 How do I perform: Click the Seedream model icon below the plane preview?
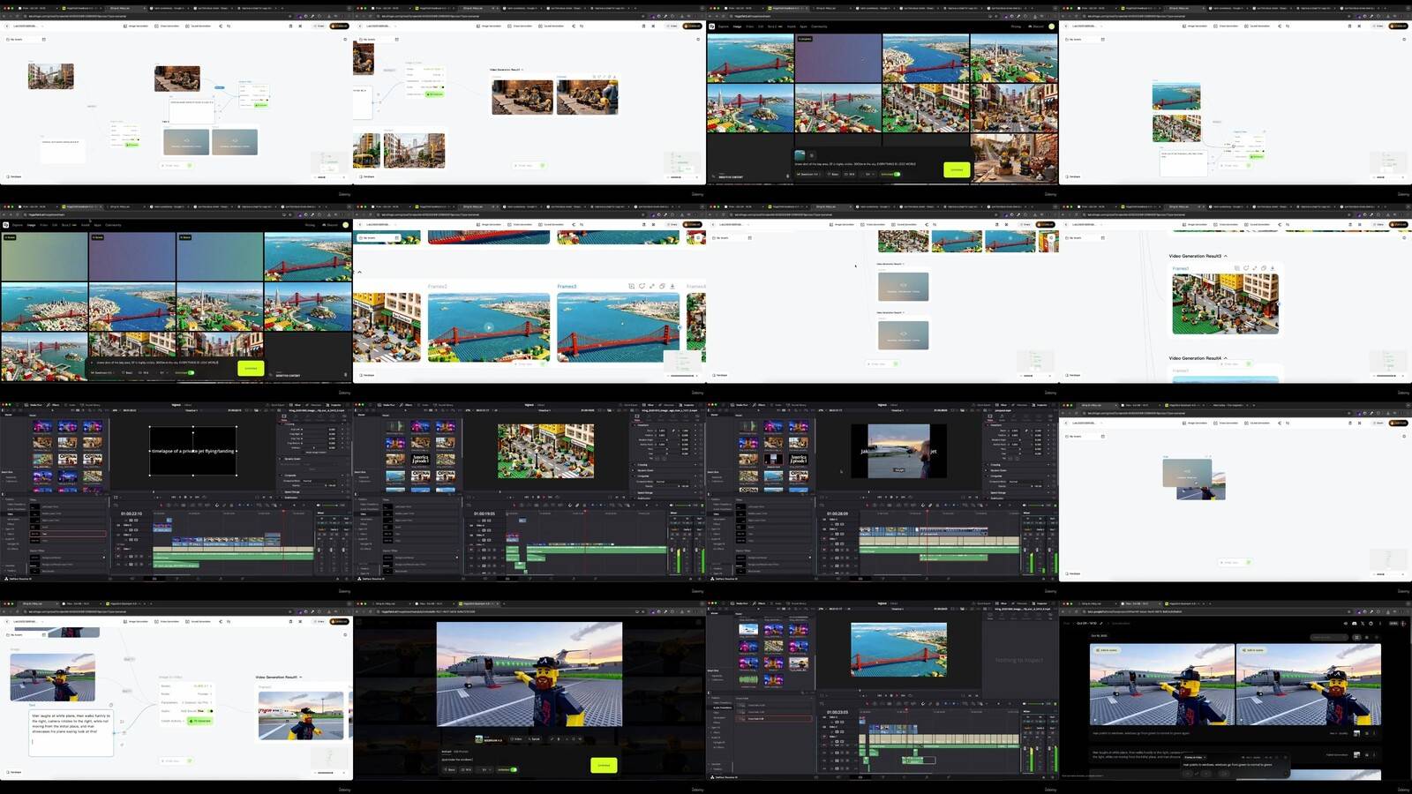tap(479, 738)
